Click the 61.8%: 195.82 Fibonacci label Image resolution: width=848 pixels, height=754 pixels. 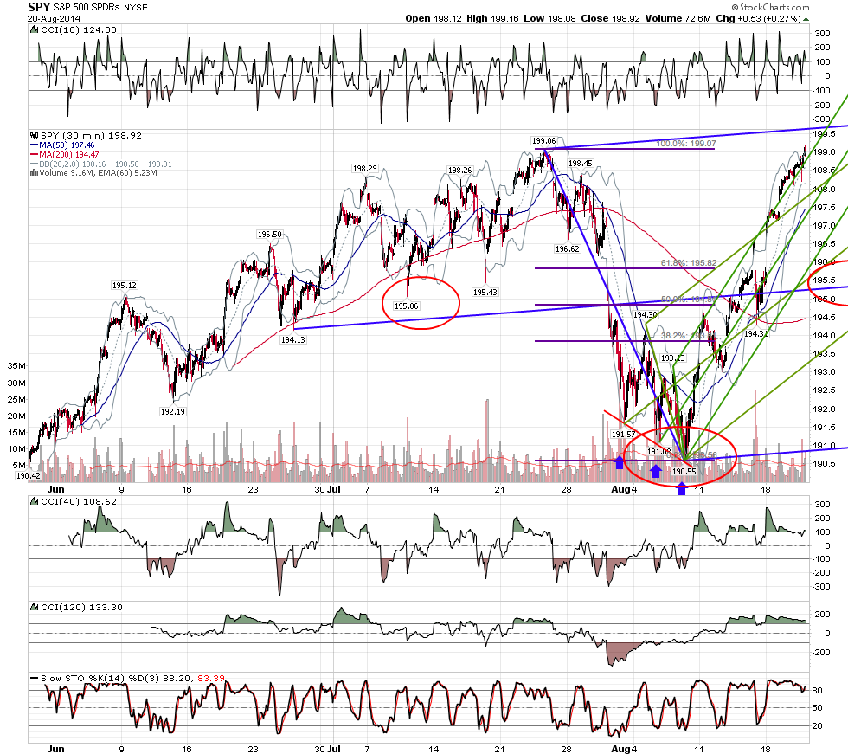tap(689, 263)
